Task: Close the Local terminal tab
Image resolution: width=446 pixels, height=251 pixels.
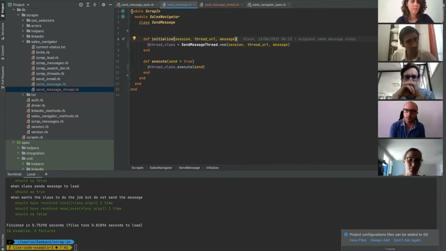Action: pos(38,174)
